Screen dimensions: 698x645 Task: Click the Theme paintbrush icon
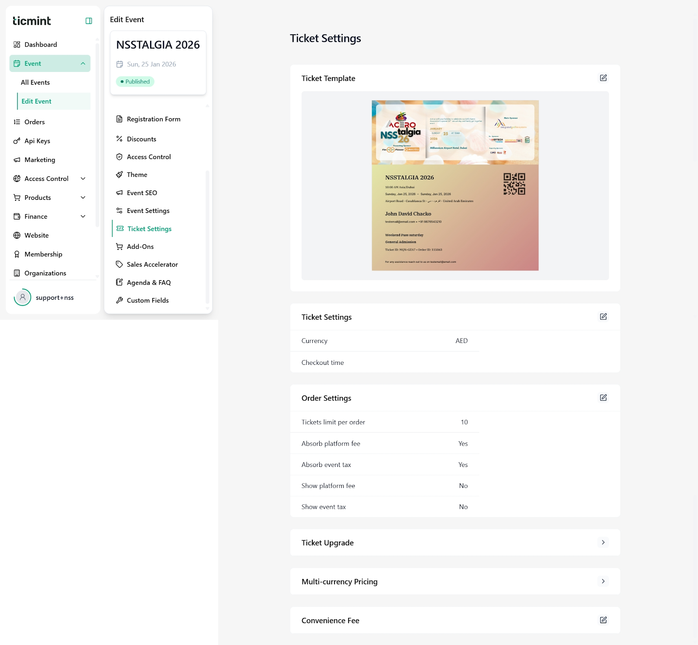point(119,175)
